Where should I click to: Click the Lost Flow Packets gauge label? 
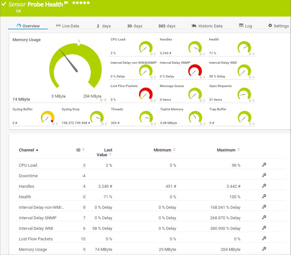click(124, 86)
